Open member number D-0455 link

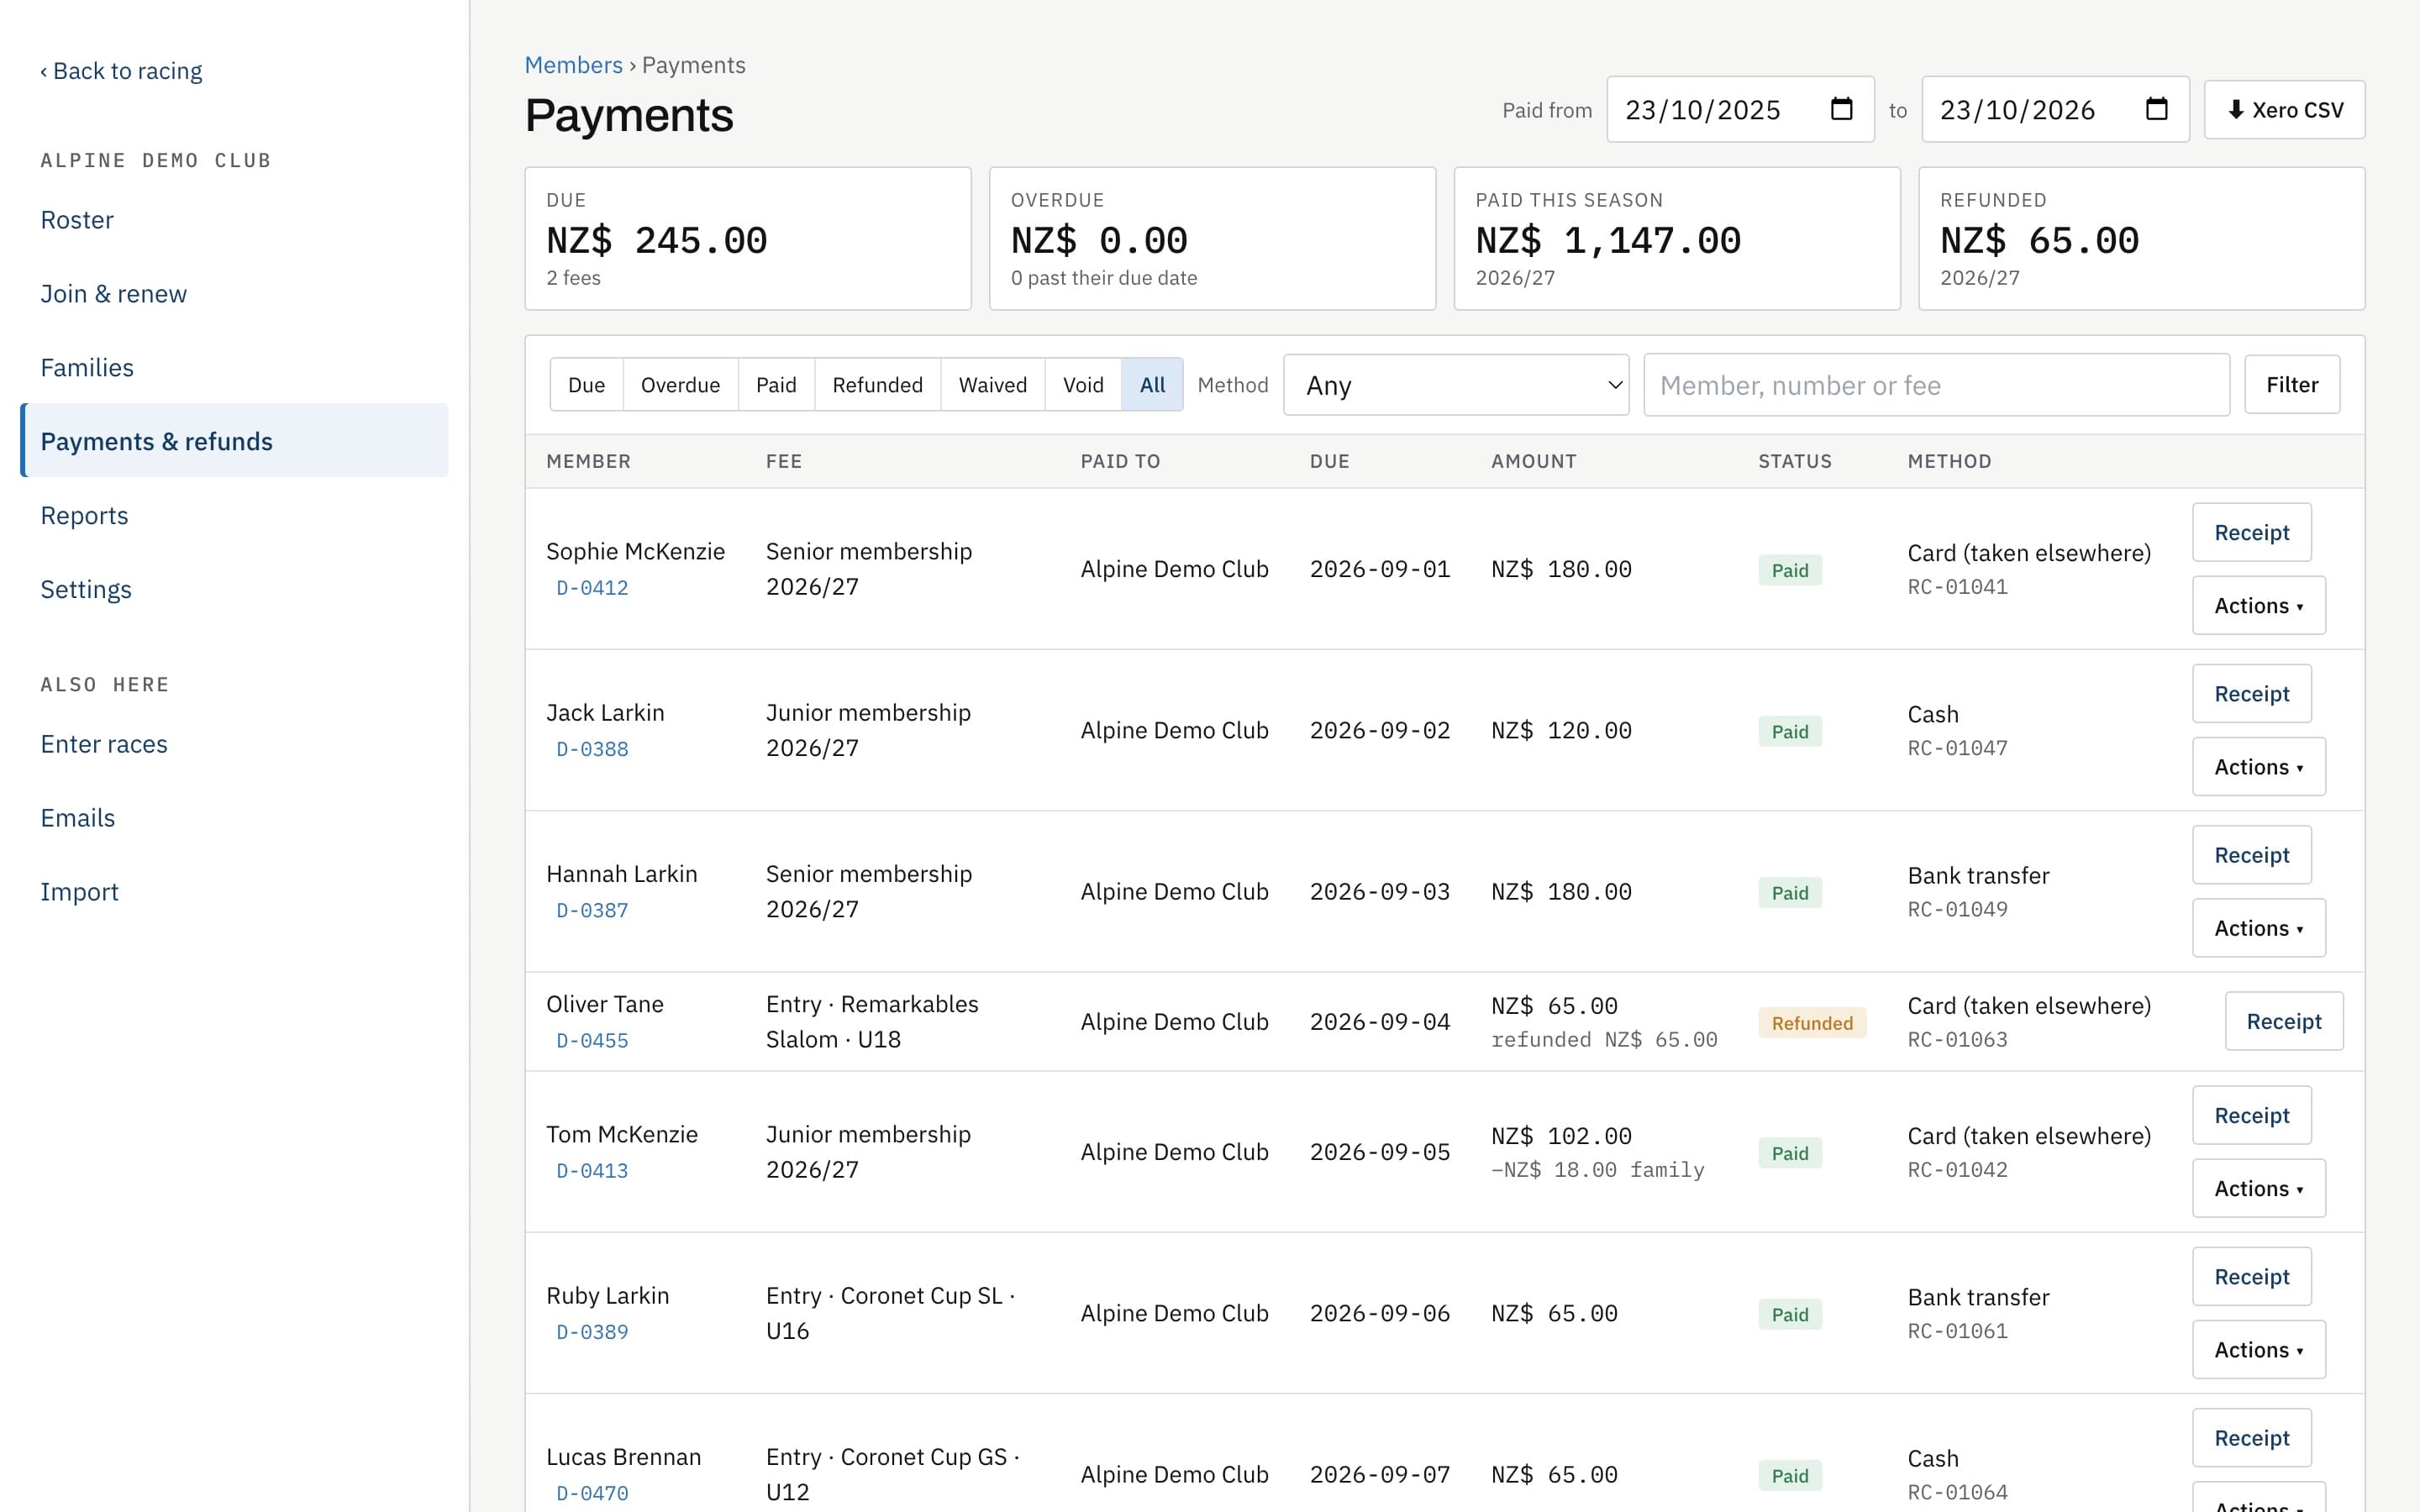pos(592,1041)
